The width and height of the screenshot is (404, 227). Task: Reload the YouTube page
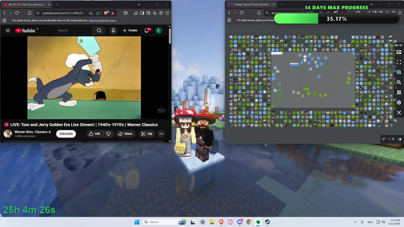click(17, 13)
